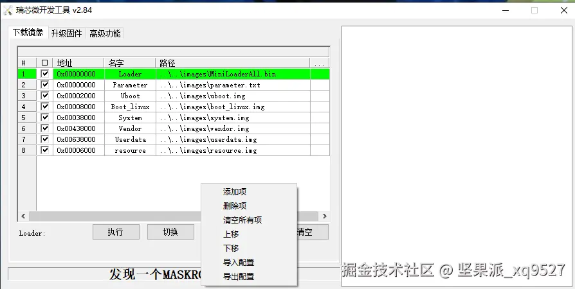Uncheck the Uboot row checkbox
Viewport: 575px width, 289px height.
(45, 96)
